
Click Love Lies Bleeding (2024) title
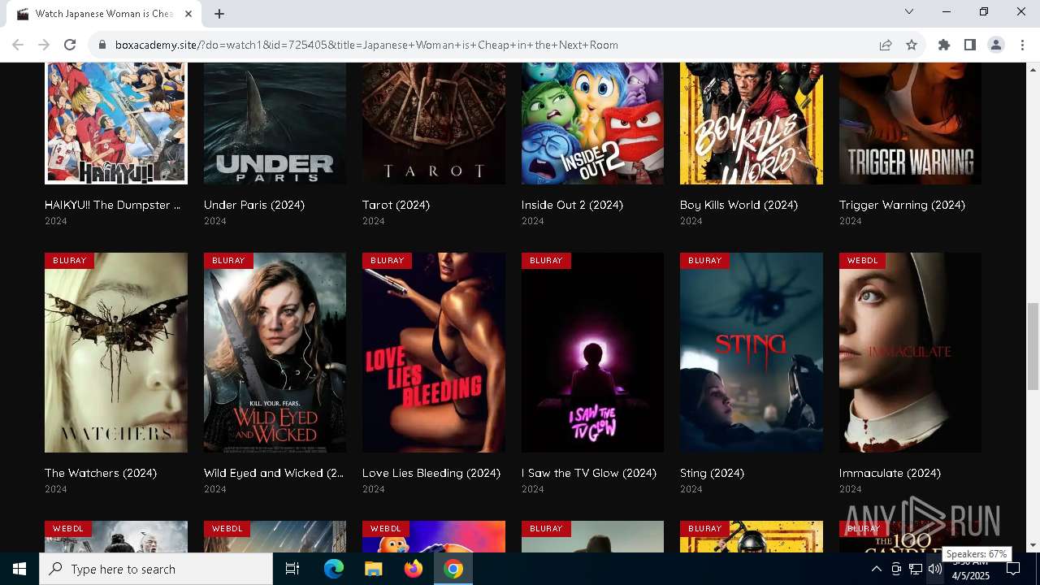431,473
